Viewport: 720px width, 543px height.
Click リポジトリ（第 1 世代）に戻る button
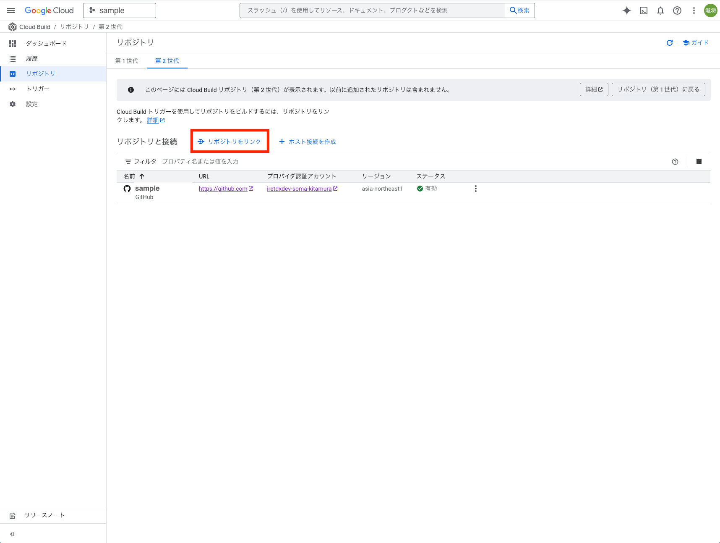(658, 89)
